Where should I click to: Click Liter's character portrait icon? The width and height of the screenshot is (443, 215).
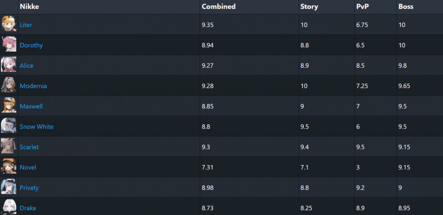pos(9,24)
